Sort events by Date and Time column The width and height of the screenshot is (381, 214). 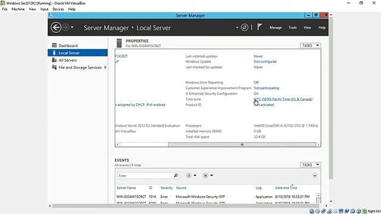click(286, 188)
